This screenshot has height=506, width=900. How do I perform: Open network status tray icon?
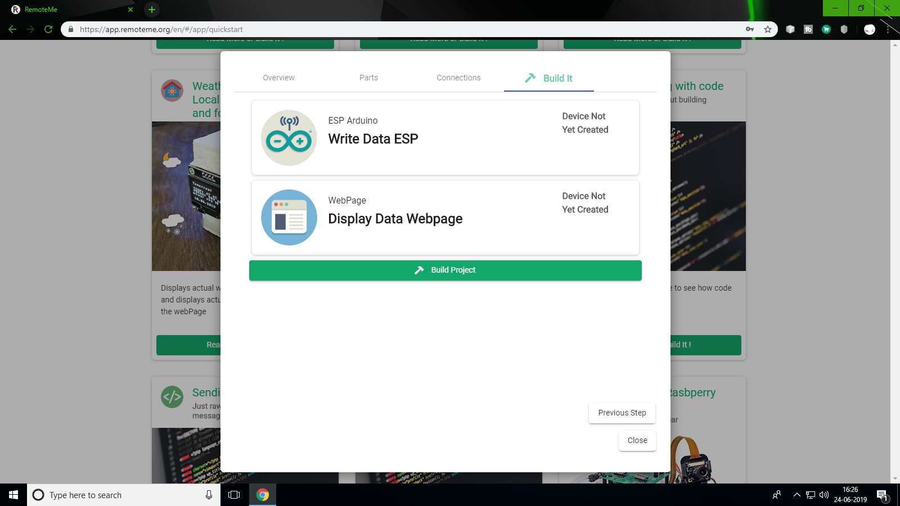pos(811,495)
